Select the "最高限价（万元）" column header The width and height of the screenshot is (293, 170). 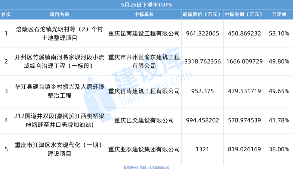tap(202, 14)
